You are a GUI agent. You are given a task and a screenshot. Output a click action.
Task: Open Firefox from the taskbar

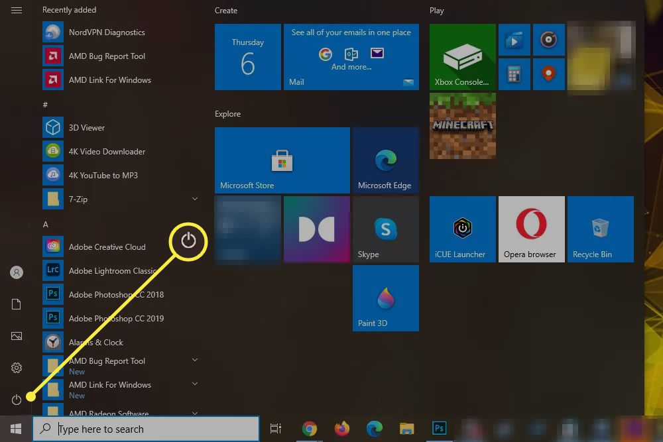pos(341,429)
